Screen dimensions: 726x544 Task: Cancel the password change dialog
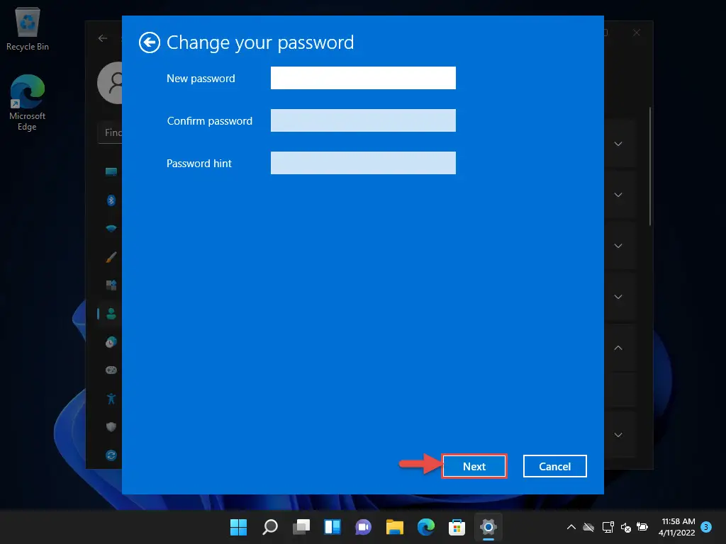[x=554, y=466]
